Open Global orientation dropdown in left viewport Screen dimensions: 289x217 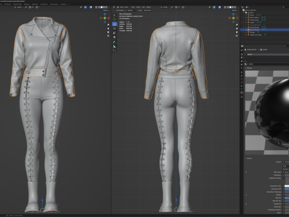point(19,7)
